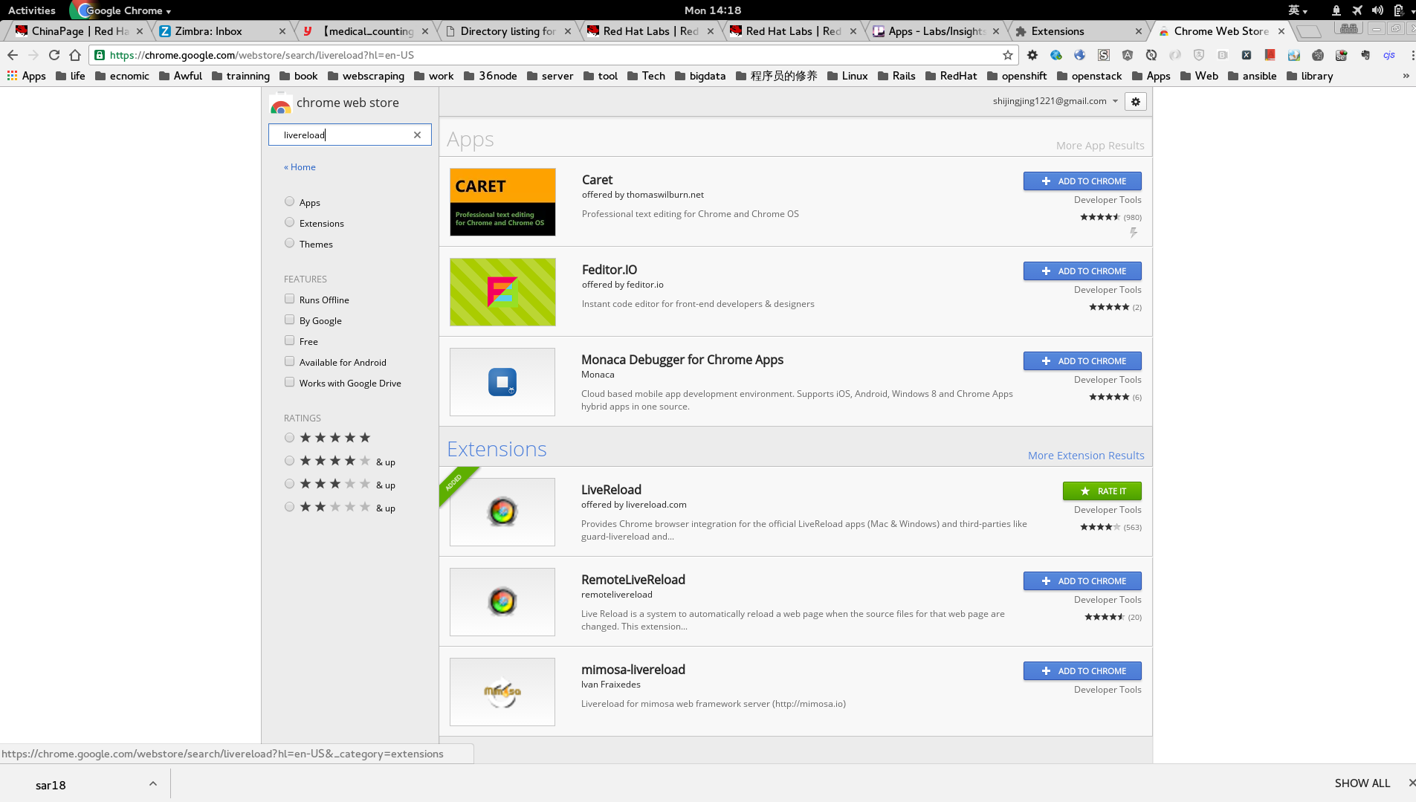
Task: Open More Extension Results link
Action: pyautogui.click(x=1086, y=456)
